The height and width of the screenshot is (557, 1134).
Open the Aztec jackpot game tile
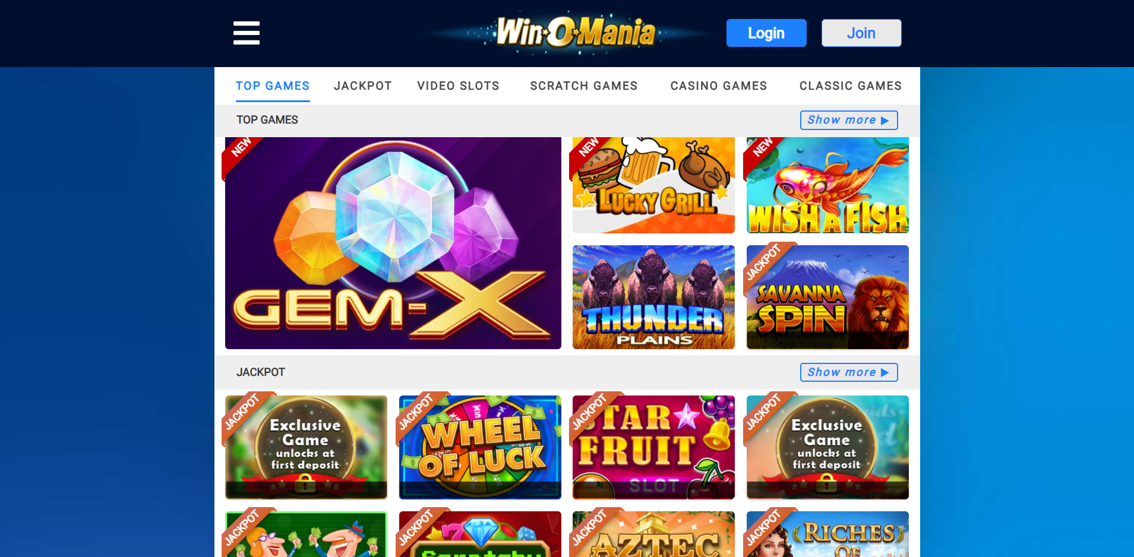(x=653, y=534)
